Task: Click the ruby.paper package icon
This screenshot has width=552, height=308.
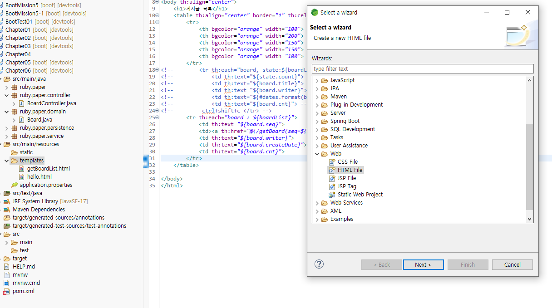Action: (x=14, y=87)
